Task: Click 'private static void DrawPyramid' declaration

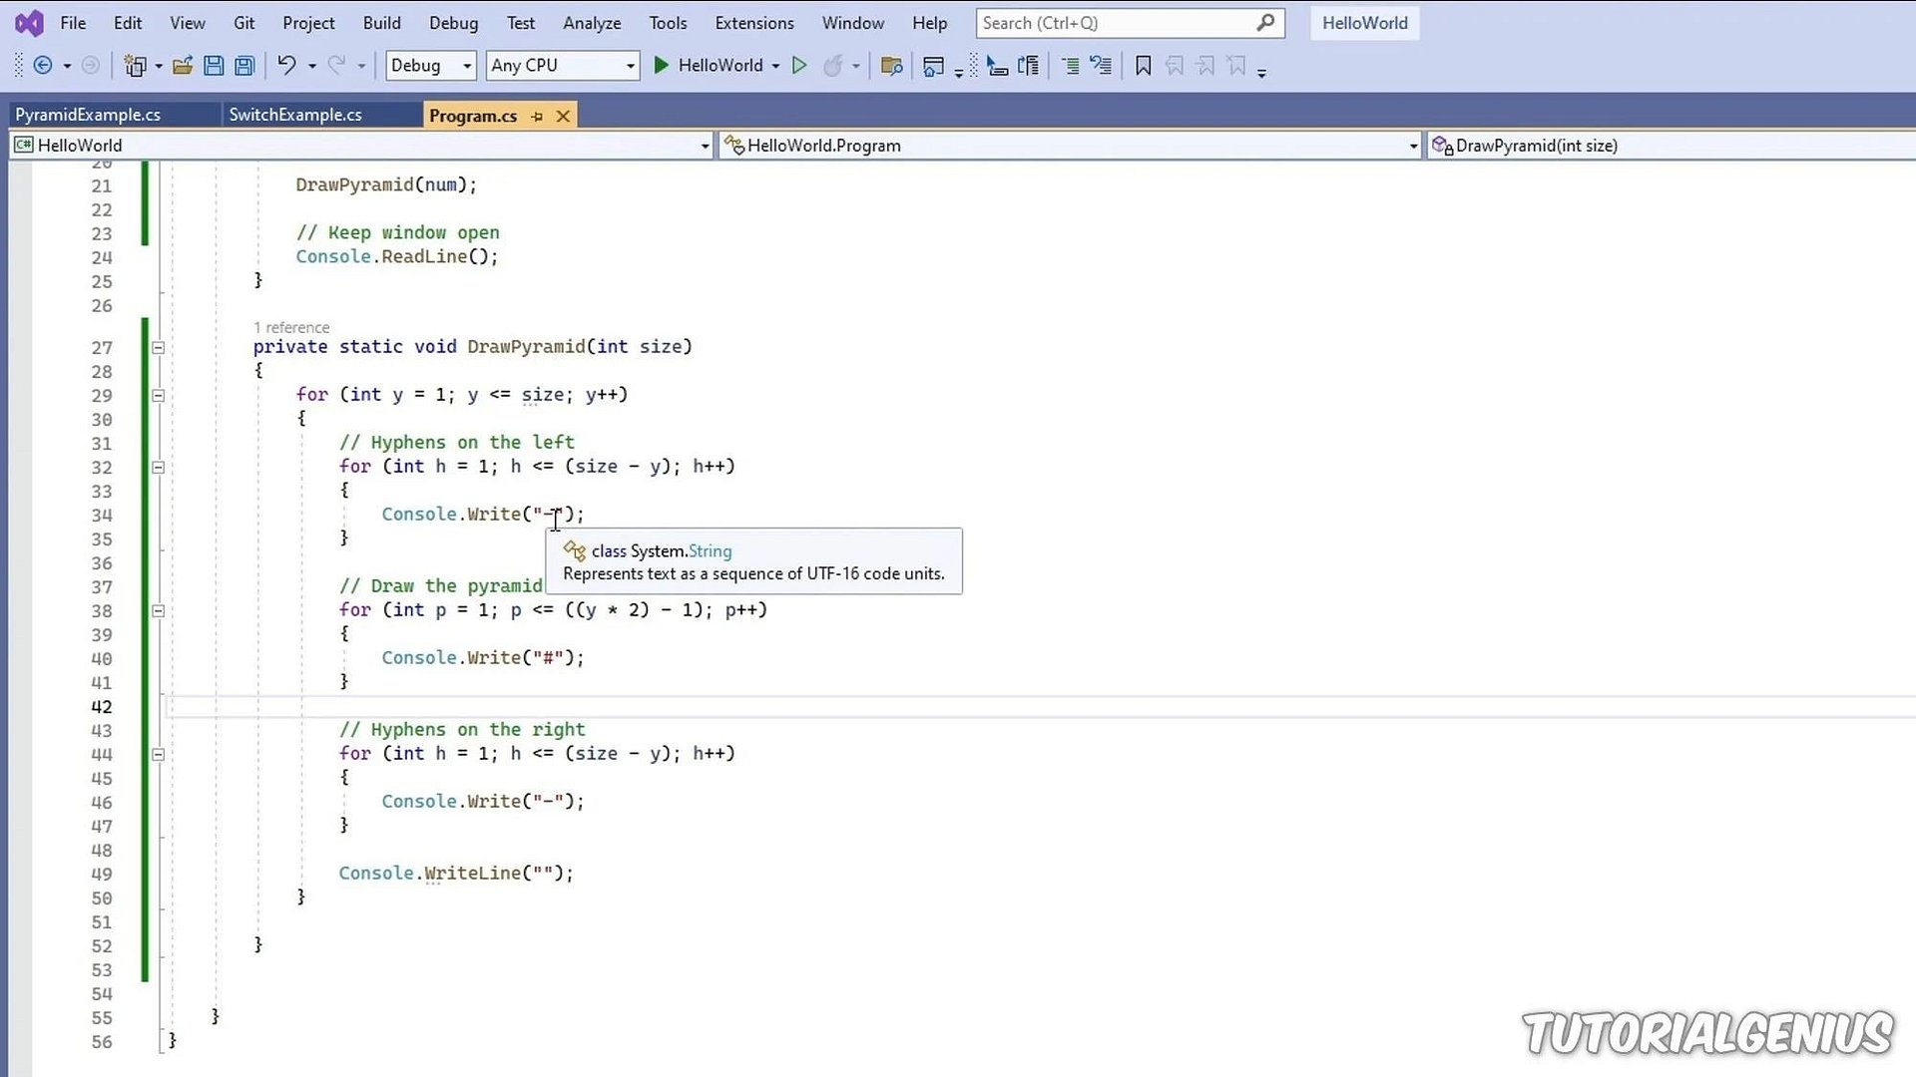Action: point(419,347)
